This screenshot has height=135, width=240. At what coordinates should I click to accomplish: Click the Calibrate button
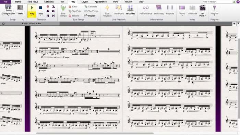click(x=91, y=7)
